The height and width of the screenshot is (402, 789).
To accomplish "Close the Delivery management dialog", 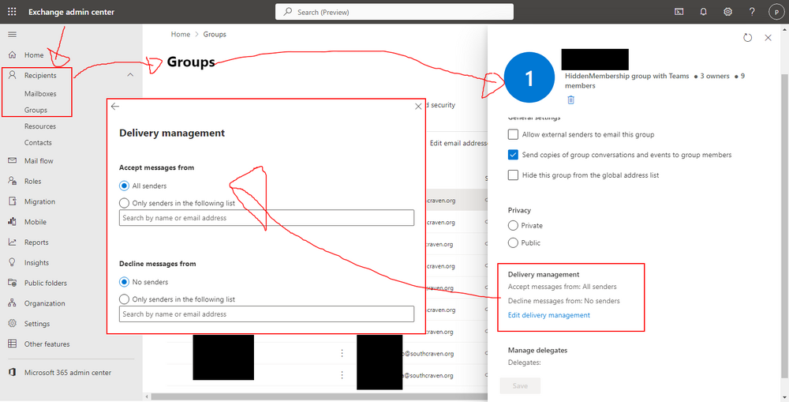I will pos(418,107).
